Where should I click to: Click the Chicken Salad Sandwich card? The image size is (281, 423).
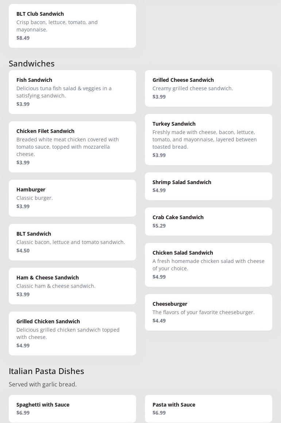208,264
